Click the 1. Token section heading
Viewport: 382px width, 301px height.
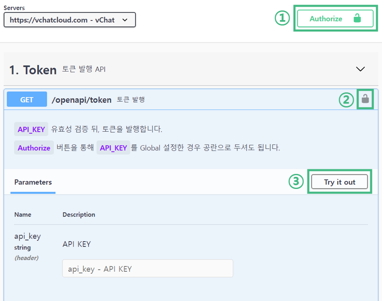pyautogui.click(x=33, y=70)
